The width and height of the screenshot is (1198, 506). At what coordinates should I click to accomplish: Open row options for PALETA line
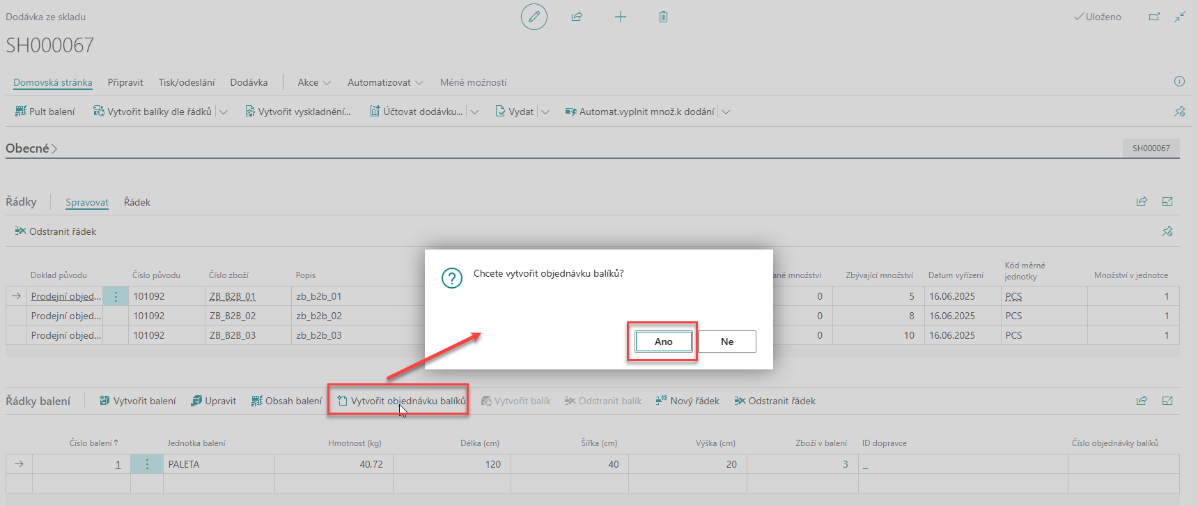pos(147,464)
